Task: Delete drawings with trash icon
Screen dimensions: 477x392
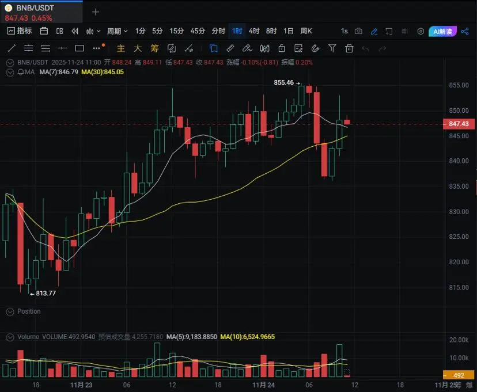Action: tap(349, 48)
